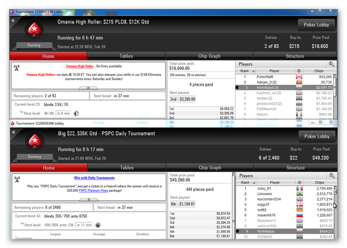This screenshot has width=347, height=248.
Task: Collapse news panel in Omania lobby
Action: (x=88, y=88)
